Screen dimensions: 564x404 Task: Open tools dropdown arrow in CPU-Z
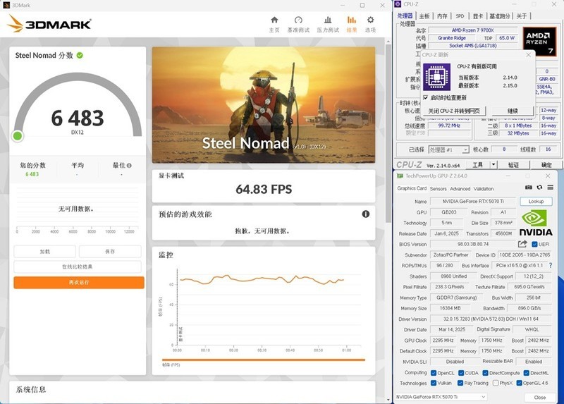point(493,165)
